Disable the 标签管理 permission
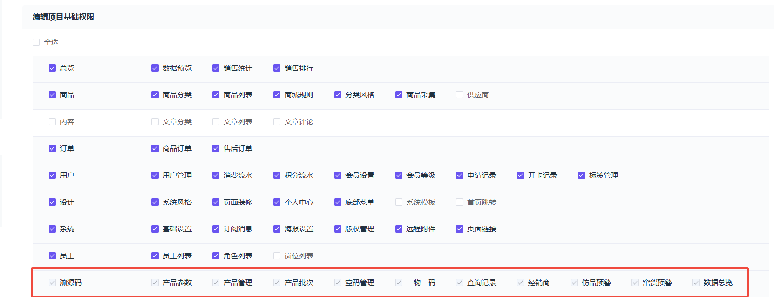Screen dimensions: 774x298 (581, 175)
